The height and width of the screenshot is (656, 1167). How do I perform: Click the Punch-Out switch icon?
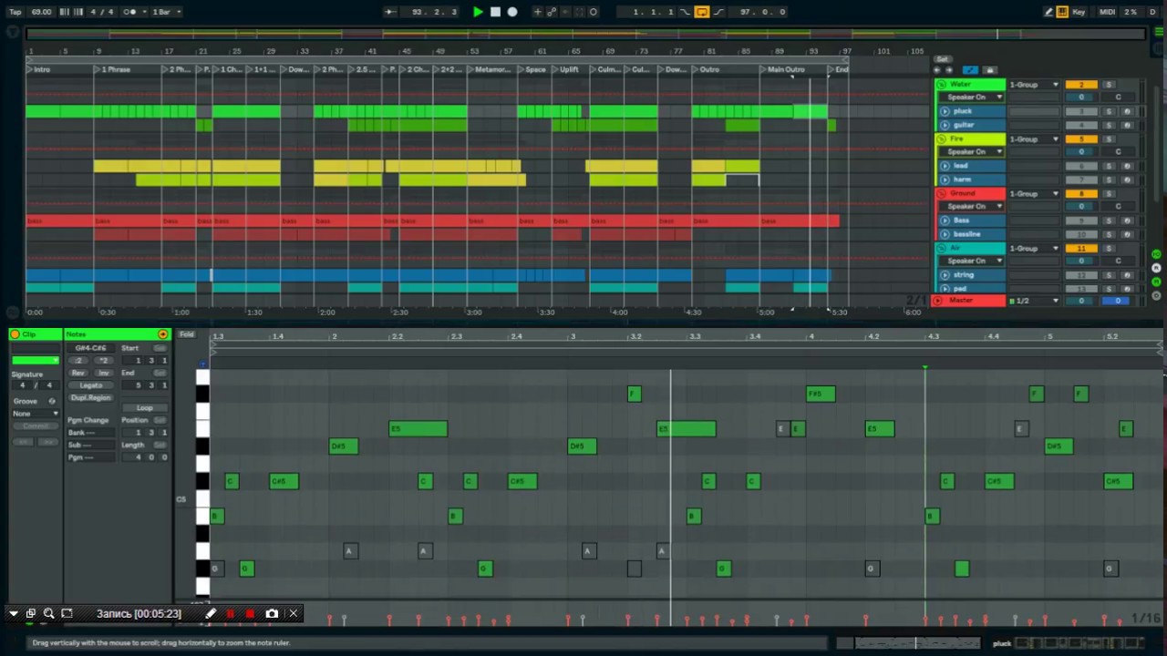point(718,12)
